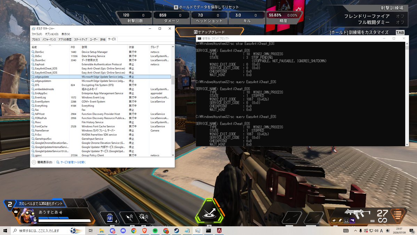Open the notepad icon on the taskbar
This screenshot has width=417, height=235.
(187, 230)
